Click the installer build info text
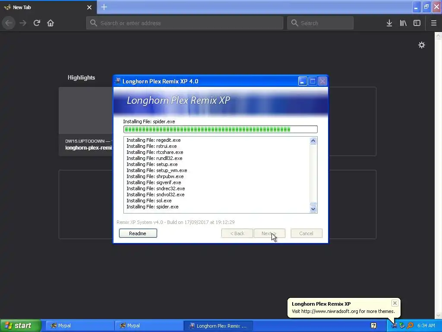442x332 pixels. tap(176, 222)
